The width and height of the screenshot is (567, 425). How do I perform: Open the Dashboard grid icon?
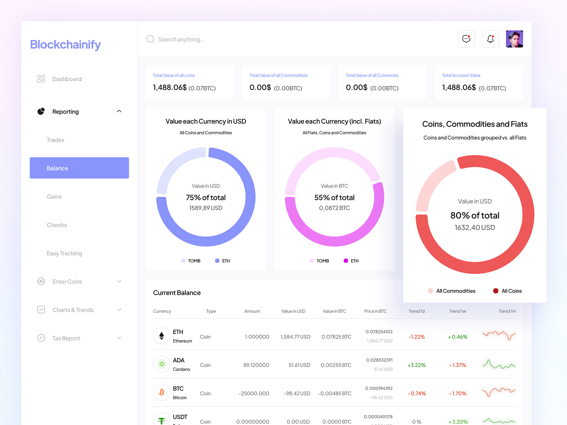pos(41,79)
